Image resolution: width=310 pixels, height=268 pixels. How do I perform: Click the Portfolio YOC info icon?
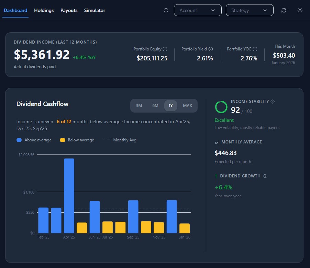pyautogui.click(x=255, y=49)
